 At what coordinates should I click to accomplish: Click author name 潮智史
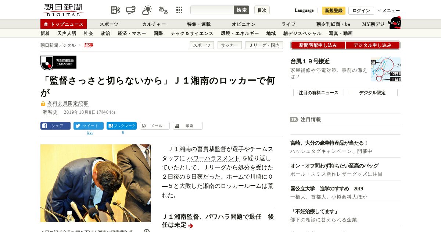[50, 112]
